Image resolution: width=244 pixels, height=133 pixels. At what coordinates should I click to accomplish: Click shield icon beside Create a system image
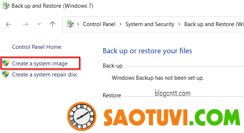point(6,63)
